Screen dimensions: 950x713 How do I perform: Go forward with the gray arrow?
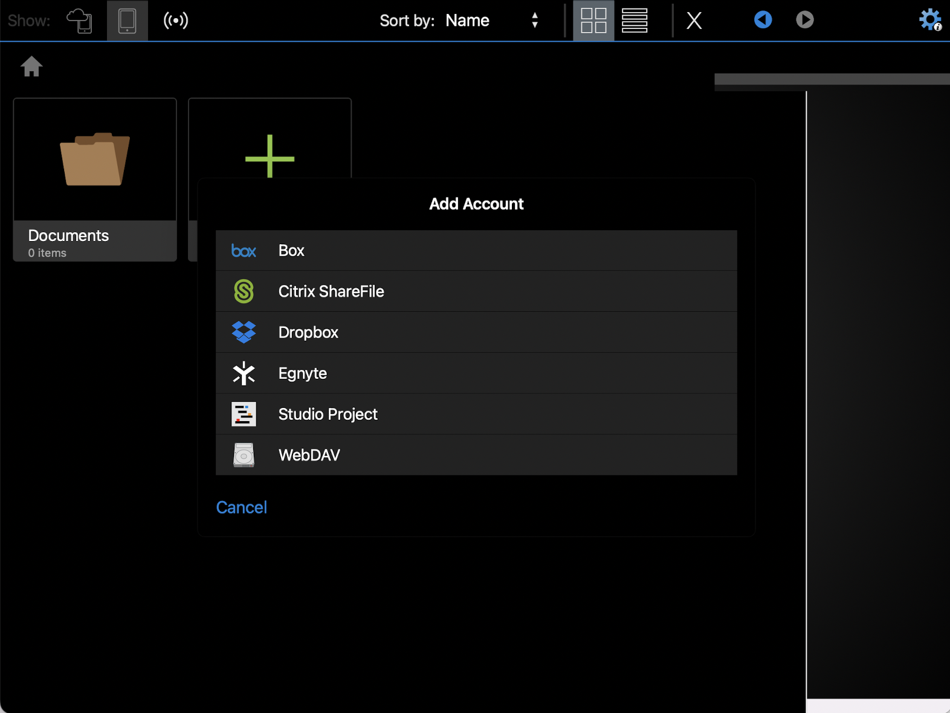click(804, 20)
